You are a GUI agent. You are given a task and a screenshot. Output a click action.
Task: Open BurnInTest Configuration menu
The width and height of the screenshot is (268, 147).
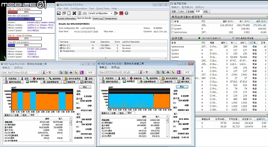[x=79, y=9]
